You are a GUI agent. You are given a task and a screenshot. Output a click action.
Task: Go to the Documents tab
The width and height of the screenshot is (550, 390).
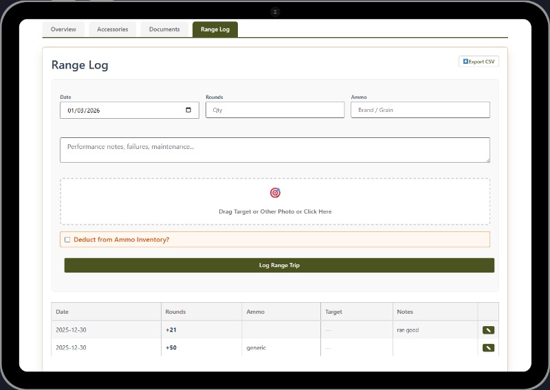coord(164,30)
